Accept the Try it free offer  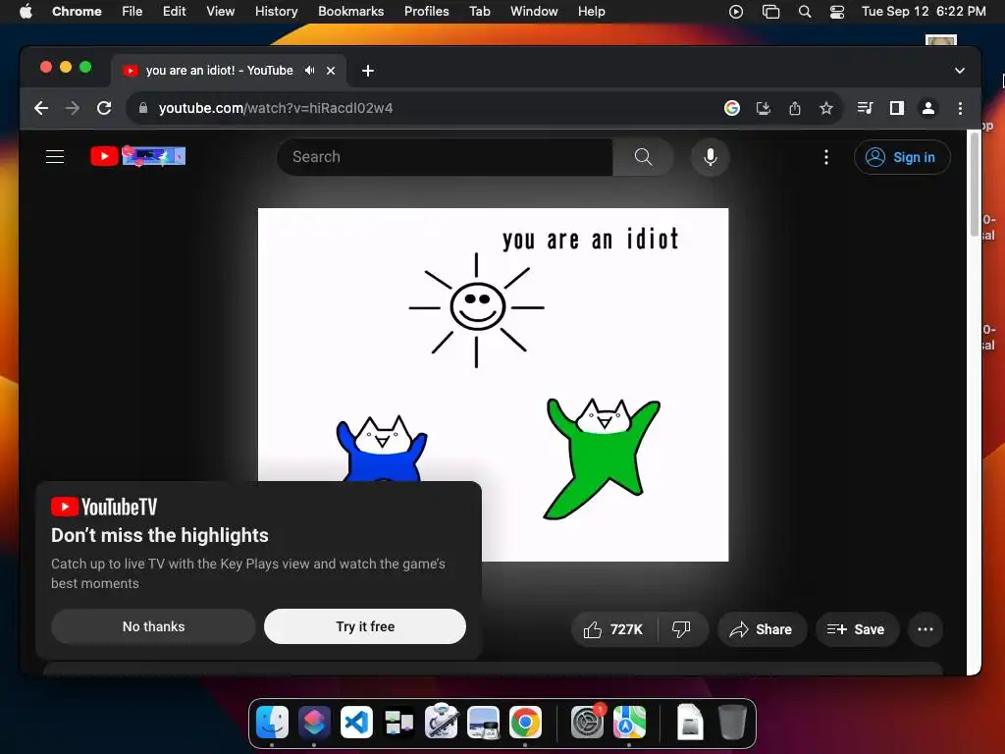[365, 626]
